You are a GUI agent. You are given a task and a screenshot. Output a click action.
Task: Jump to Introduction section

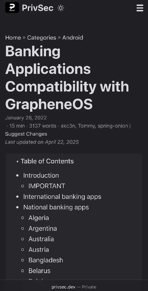41,175
